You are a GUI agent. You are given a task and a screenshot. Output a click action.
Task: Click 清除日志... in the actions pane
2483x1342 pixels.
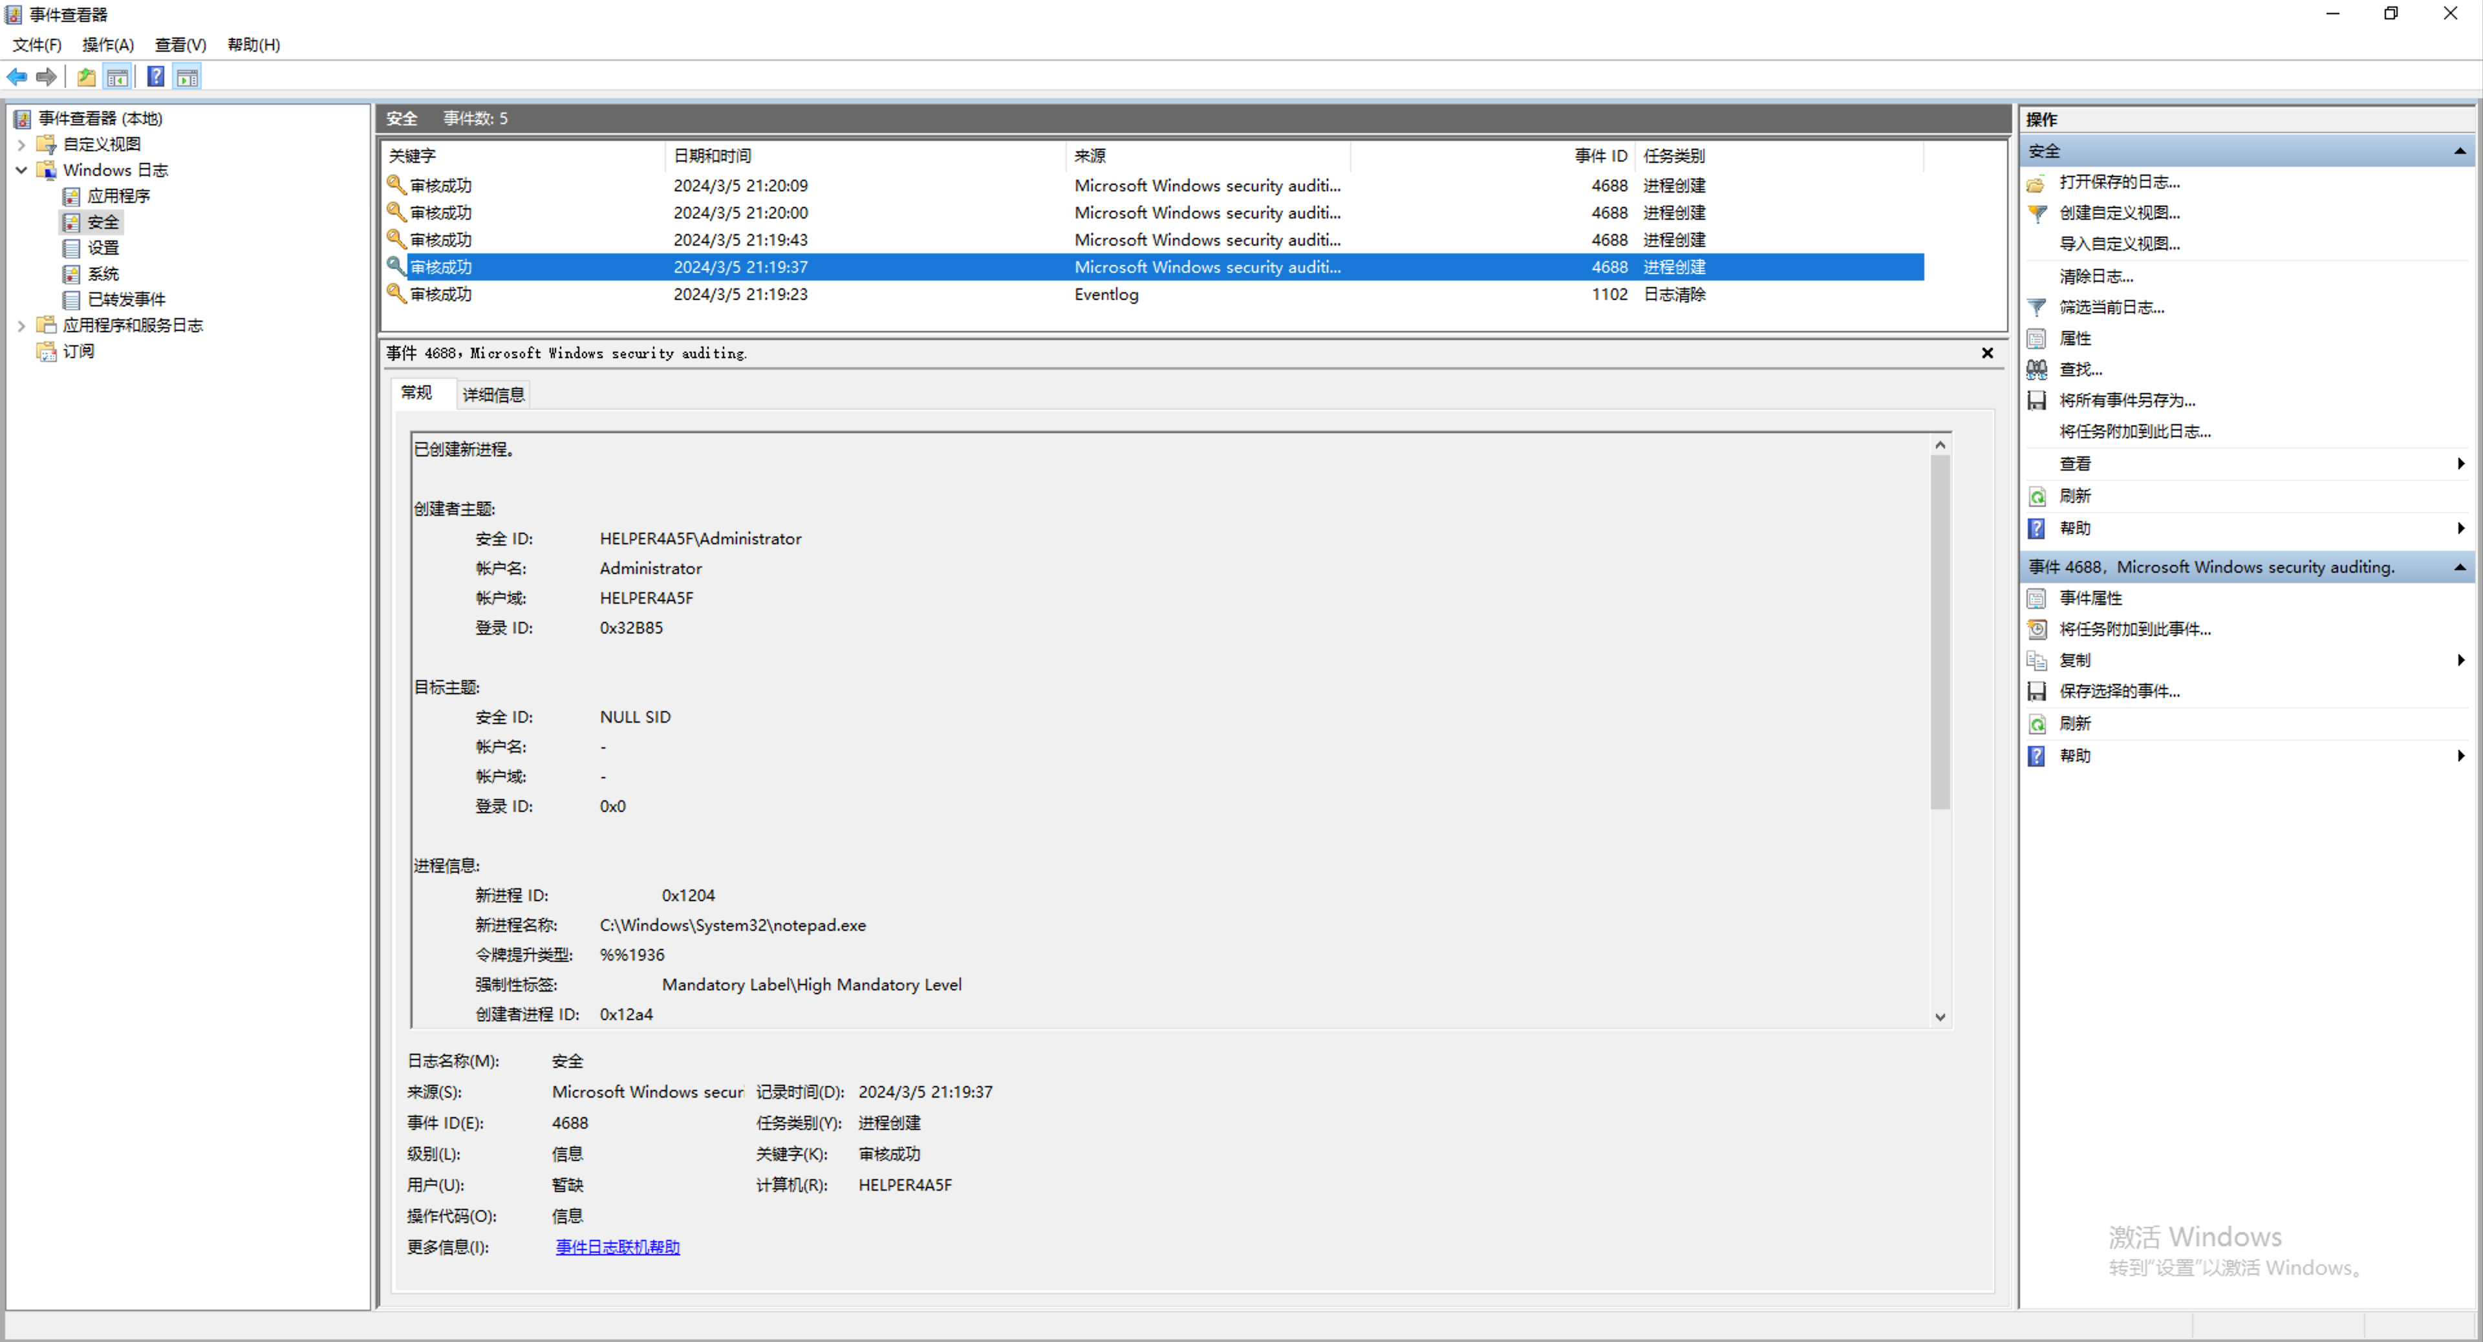(2096, 277)
